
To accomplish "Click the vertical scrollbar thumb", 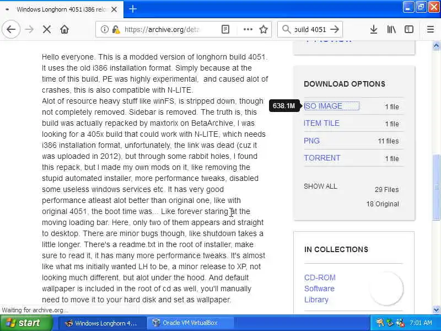I will pyautogui.click(x=436, y=187).
